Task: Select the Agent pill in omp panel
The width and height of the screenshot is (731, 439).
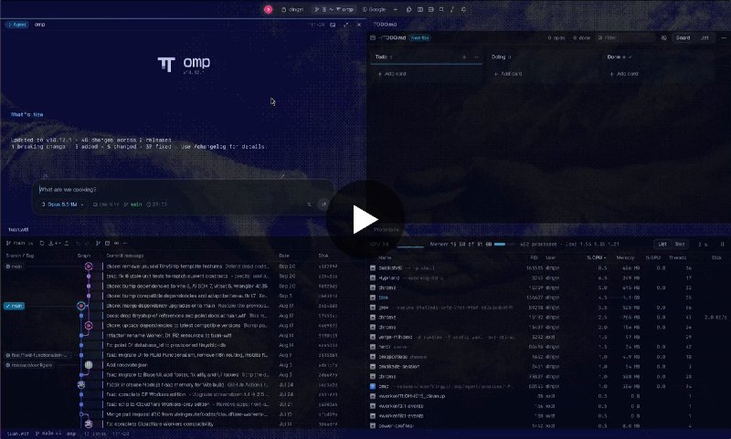Action: pyautogui.click(x=17, y=25)
